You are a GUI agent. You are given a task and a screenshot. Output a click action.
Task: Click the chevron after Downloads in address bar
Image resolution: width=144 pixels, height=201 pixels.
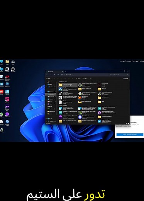coord(73,75)
